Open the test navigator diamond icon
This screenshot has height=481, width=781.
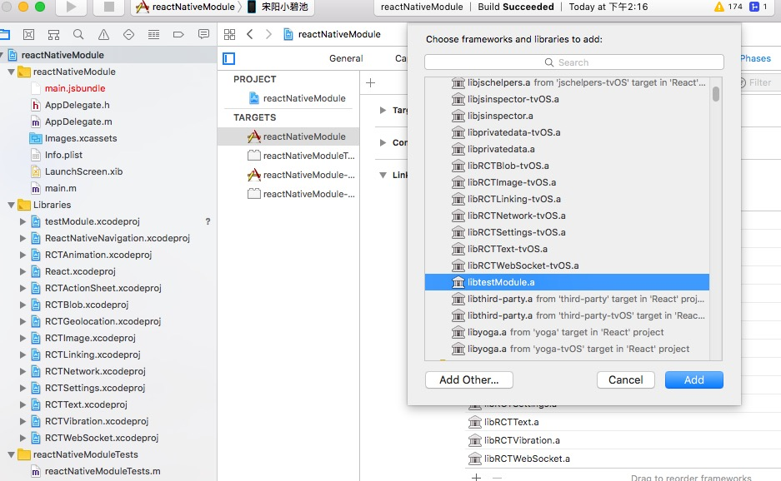coord(128,34)
